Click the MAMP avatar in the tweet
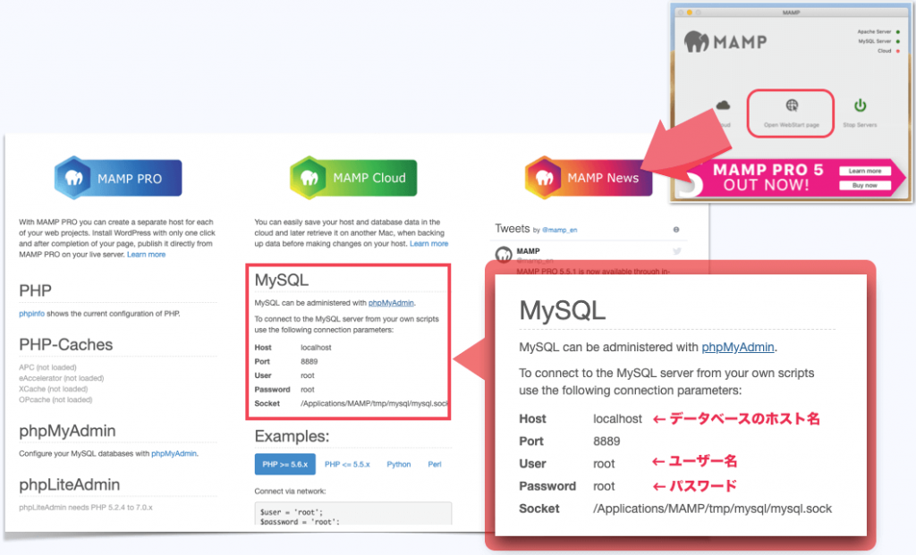This screenshot has width=916, height=555. click(x=504, y=255)
